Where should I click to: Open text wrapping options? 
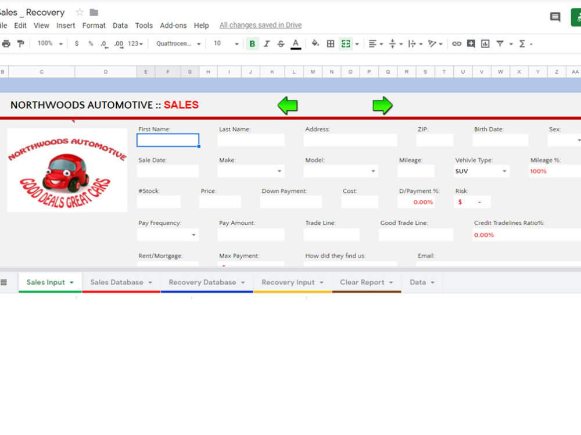click(x=415, y=44)
